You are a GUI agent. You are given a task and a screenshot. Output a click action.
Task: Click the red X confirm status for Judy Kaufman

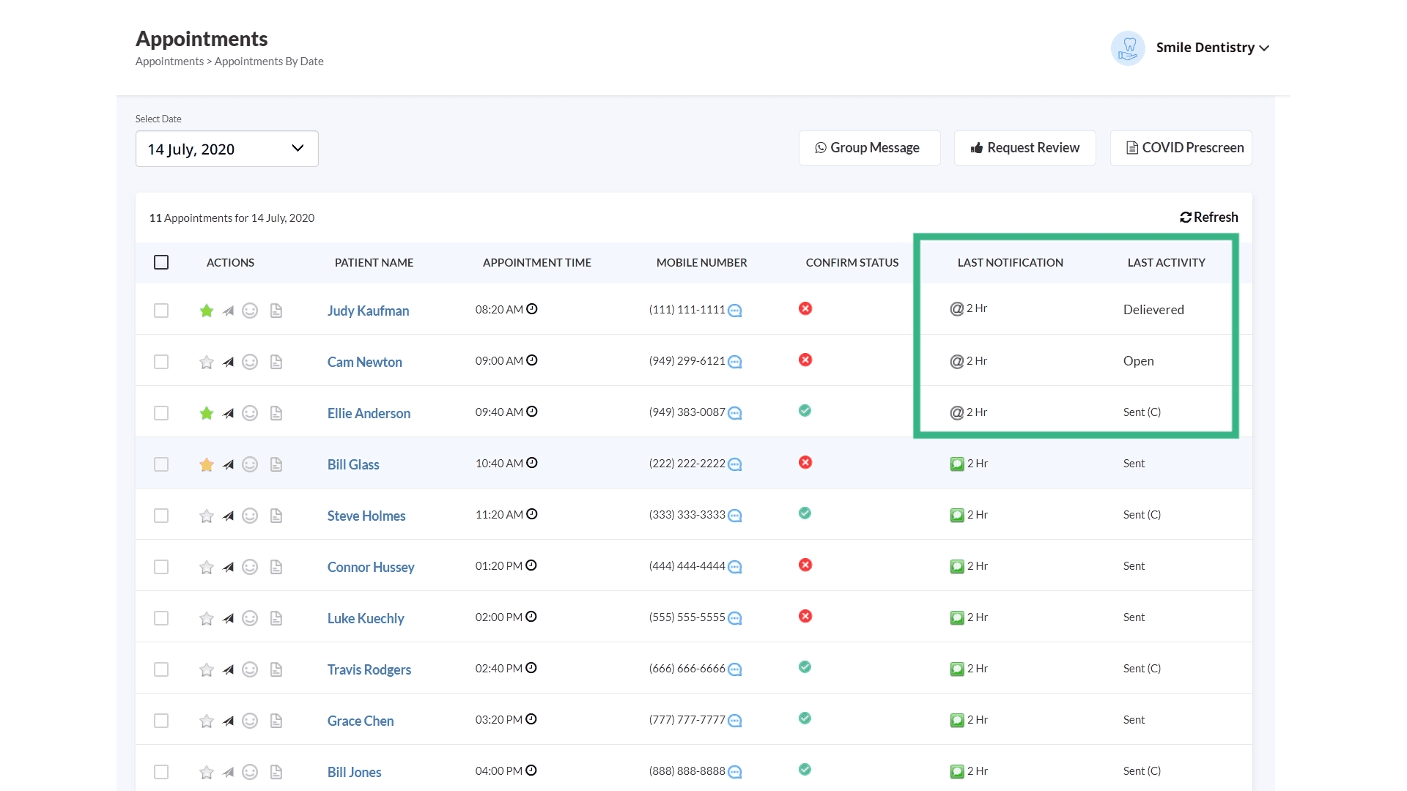tap(805, 308)
